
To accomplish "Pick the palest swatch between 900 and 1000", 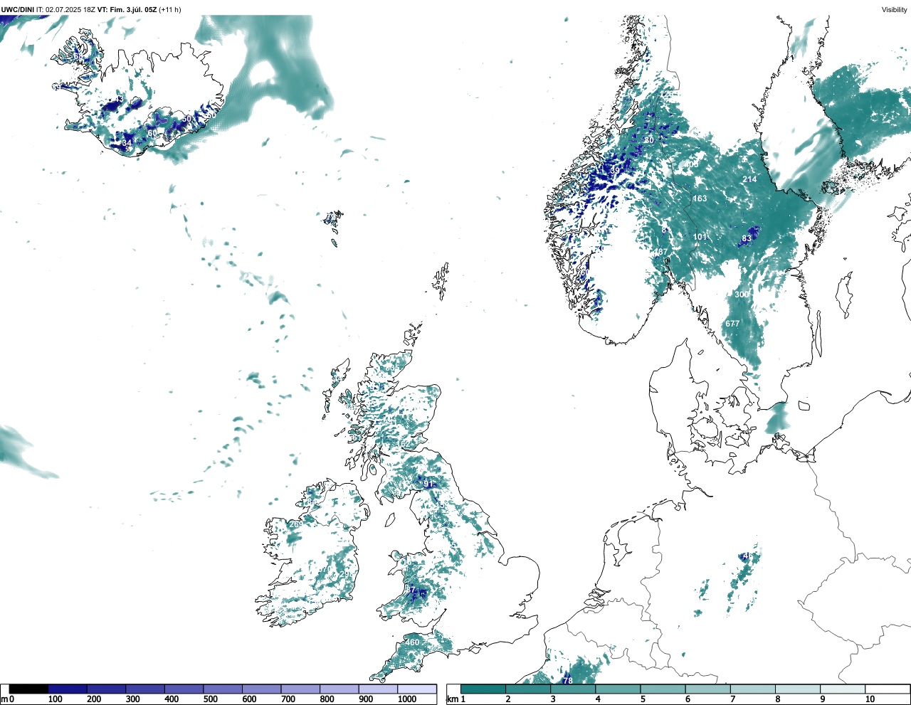I will [x=378, y=689].
